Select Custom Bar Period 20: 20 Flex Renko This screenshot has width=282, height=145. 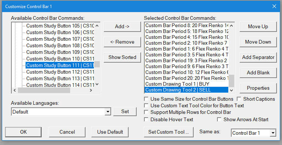click(187, 78)
